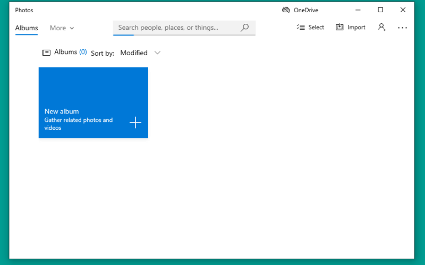Minimize the Photos window
The width and height of the screenshot is (425, 265).
[358, 10]
